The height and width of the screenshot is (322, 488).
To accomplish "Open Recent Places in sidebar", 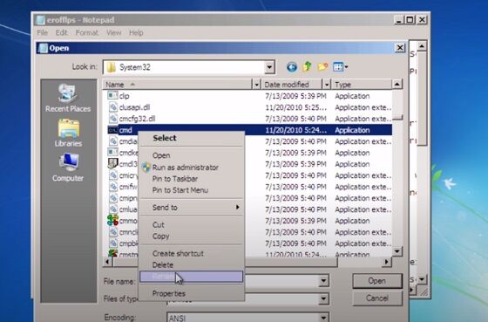I will 68,98.
